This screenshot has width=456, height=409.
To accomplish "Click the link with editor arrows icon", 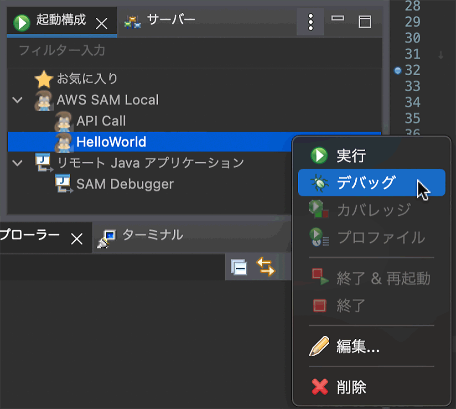I will click(265, 267).
